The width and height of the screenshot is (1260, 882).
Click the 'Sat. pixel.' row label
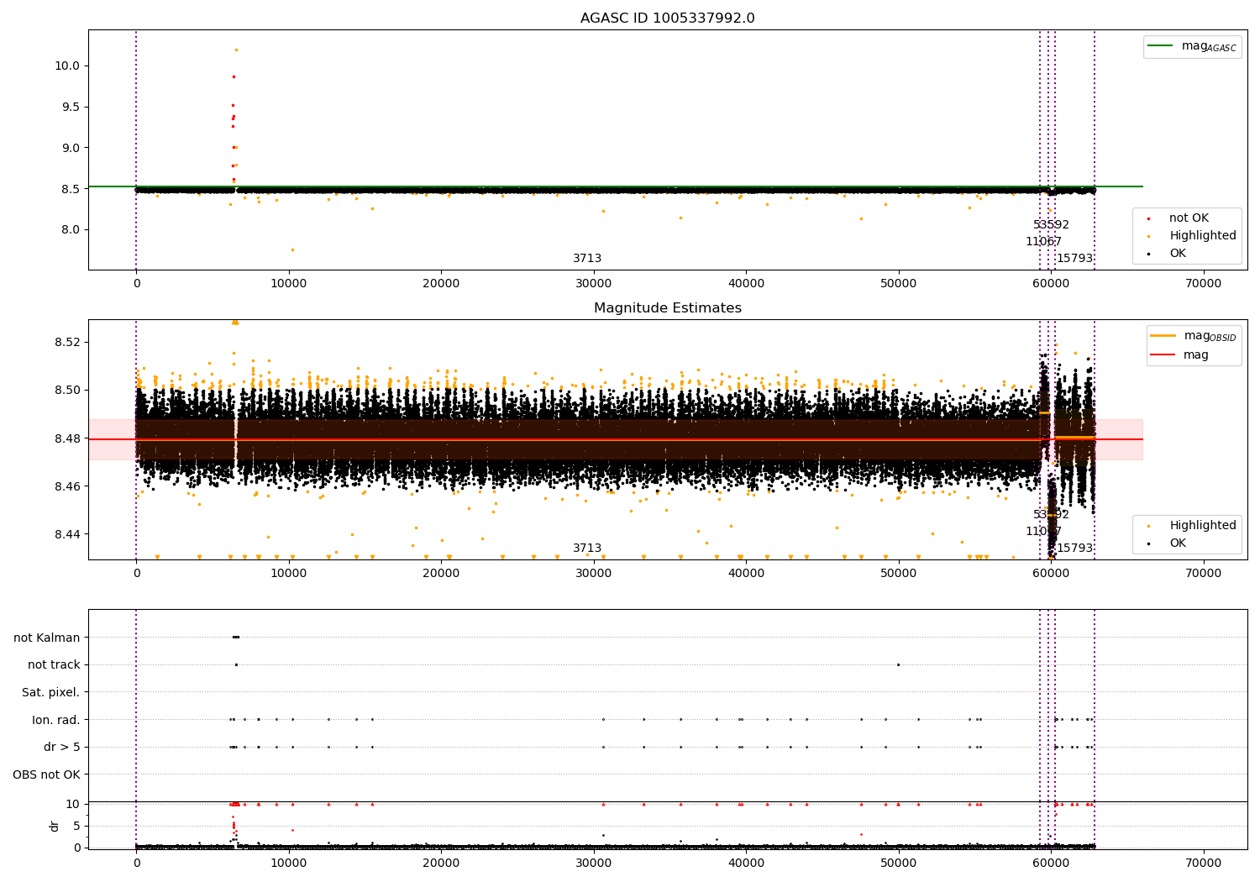click(51, 693)
